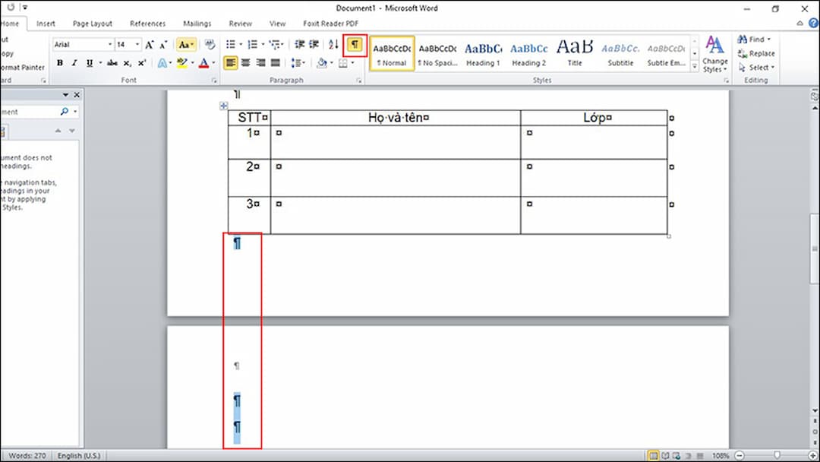
Task: Clear formatting with eraser icon
Action: point(210,45)
